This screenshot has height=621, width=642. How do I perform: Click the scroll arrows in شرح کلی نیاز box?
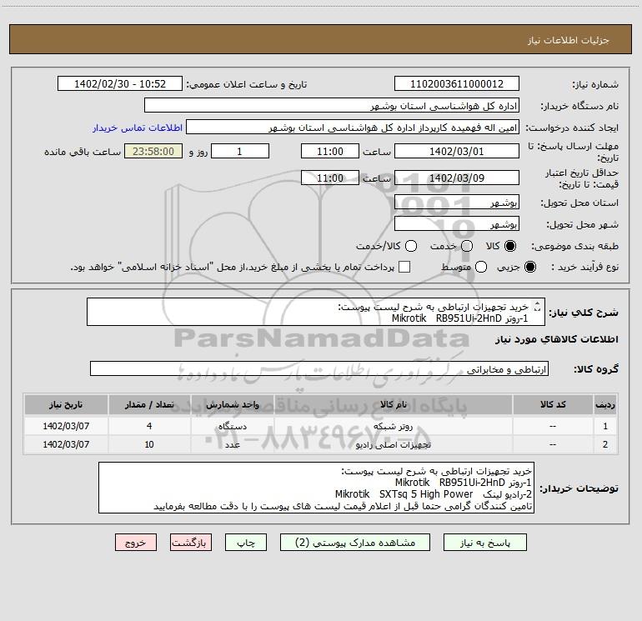(x=538, y=306)
